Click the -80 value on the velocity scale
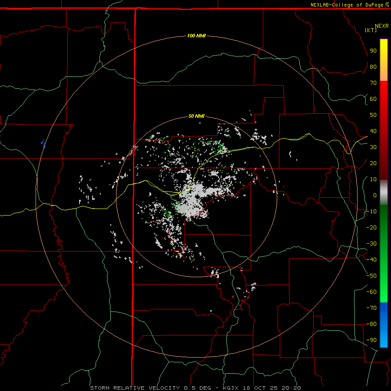 pyautogui.click(x=371, y=324)
